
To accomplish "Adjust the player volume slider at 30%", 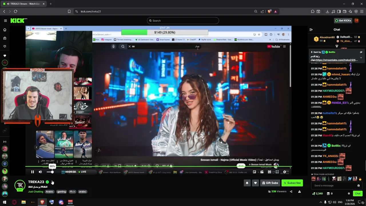I will (x=52, y=172).
